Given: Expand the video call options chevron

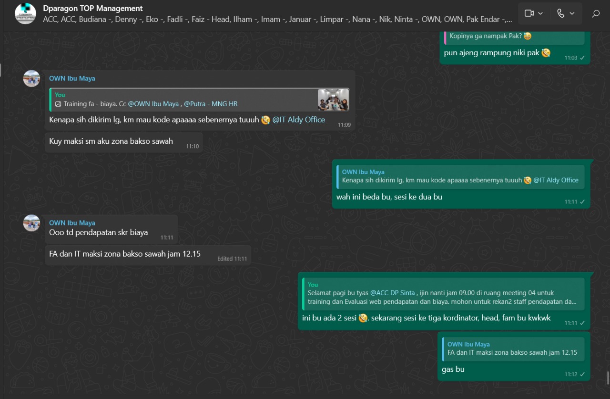Looking at the screenshot, I should [x=540, y=13].
